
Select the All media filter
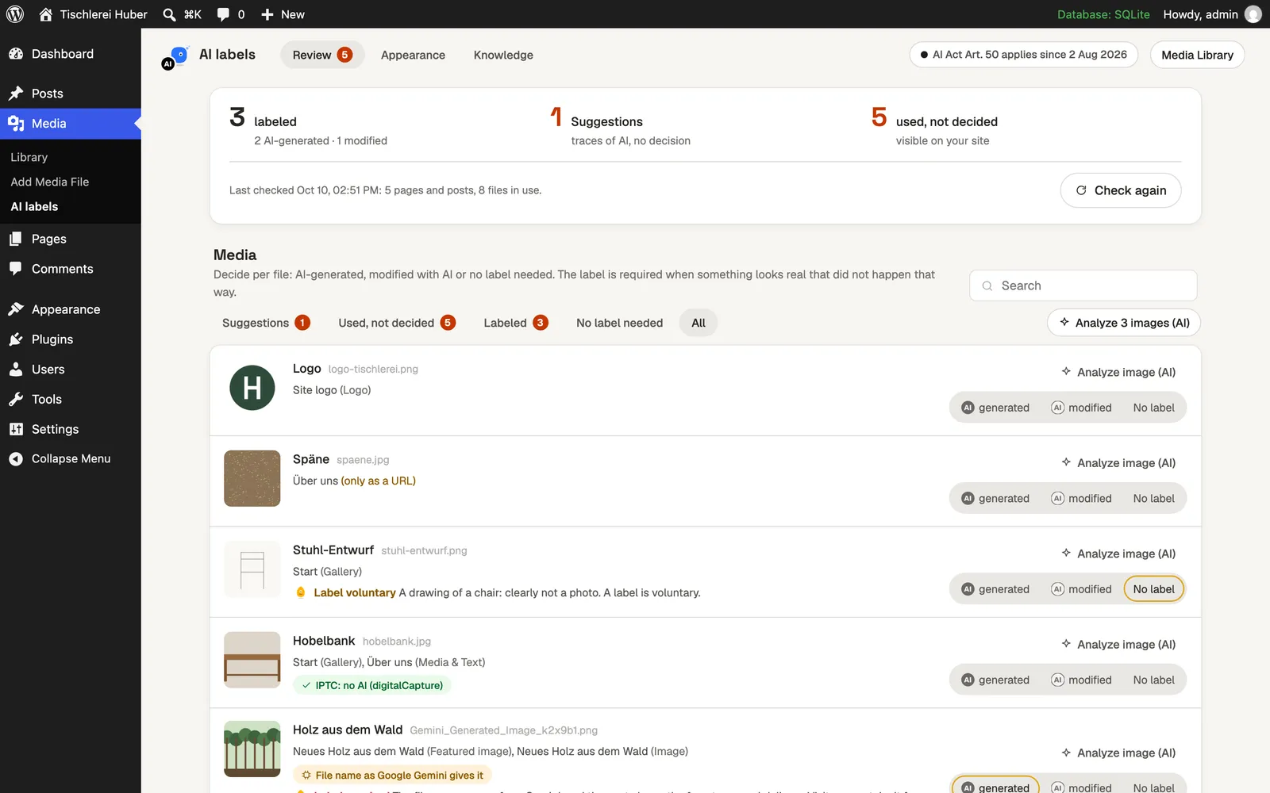[x=698, y=323]
